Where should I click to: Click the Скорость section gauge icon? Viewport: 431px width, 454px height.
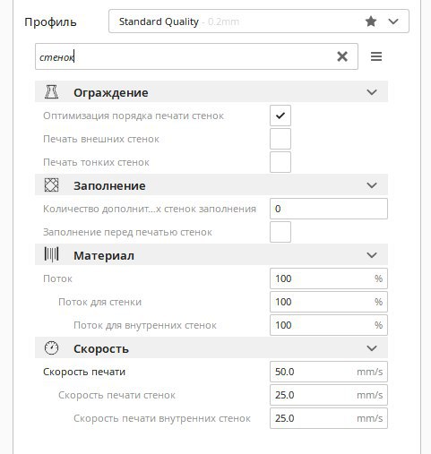(x=51, y=348)
